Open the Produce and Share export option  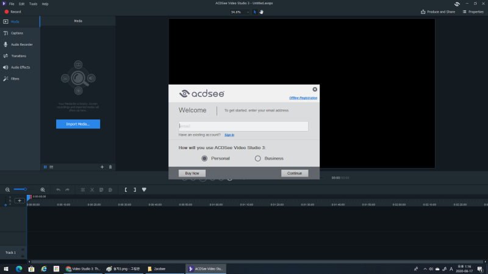(438, 12)
